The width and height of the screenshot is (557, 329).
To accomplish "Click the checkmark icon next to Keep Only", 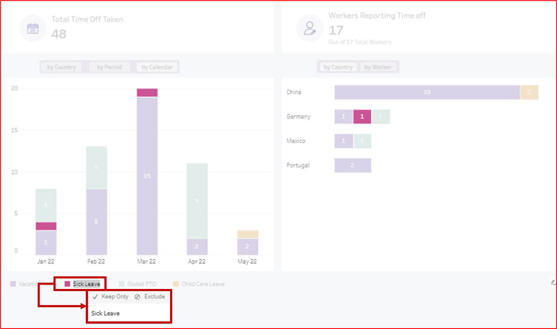I will coord(95,297).
